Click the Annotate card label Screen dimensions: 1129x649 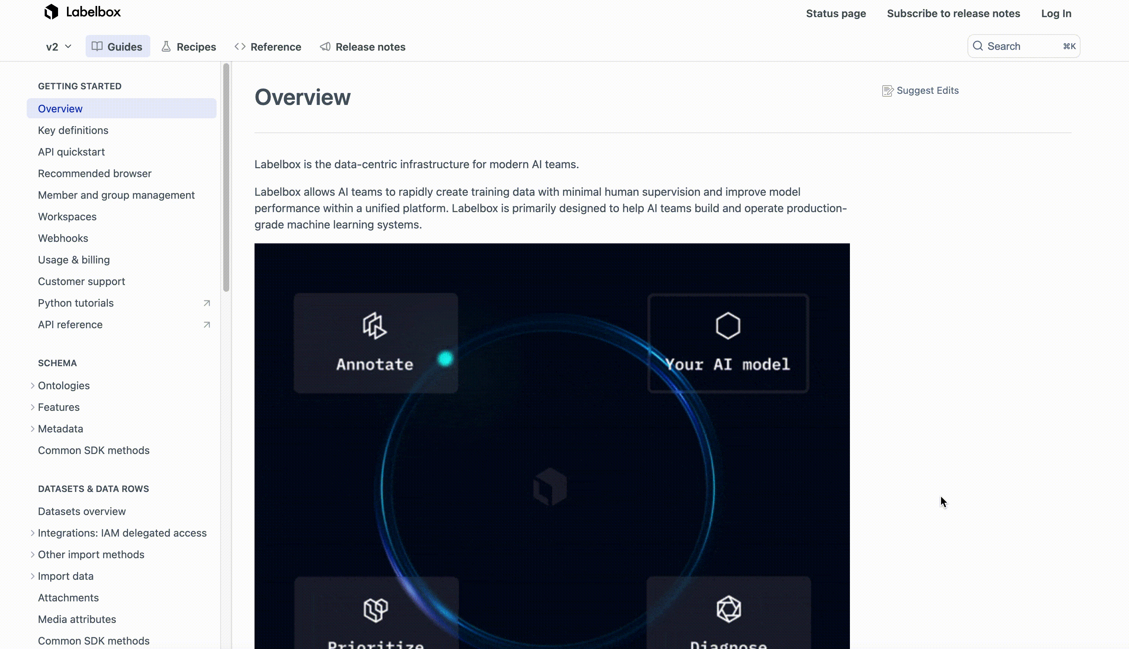coord(375,364)
